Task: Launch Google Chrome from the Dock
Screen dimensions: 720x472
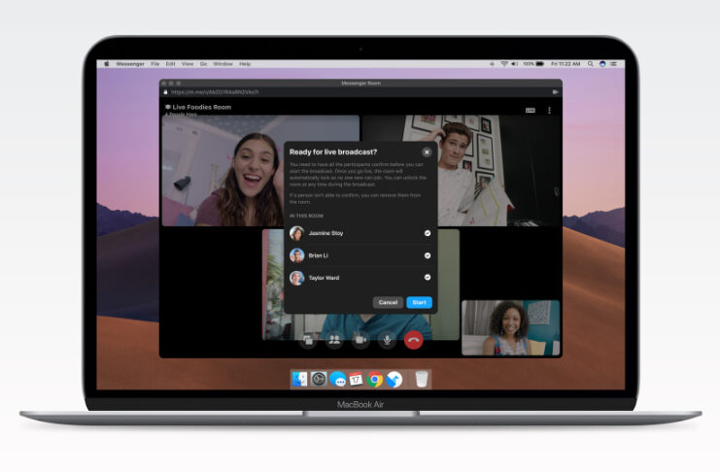Action: (375, 380)
